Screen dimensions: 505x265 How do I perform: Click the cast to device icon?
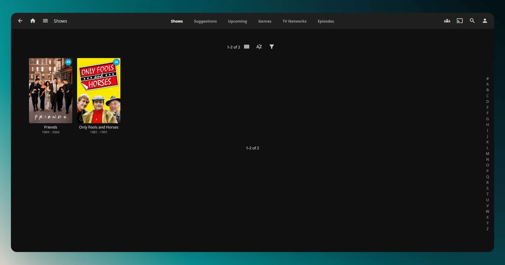click(460, 21)
